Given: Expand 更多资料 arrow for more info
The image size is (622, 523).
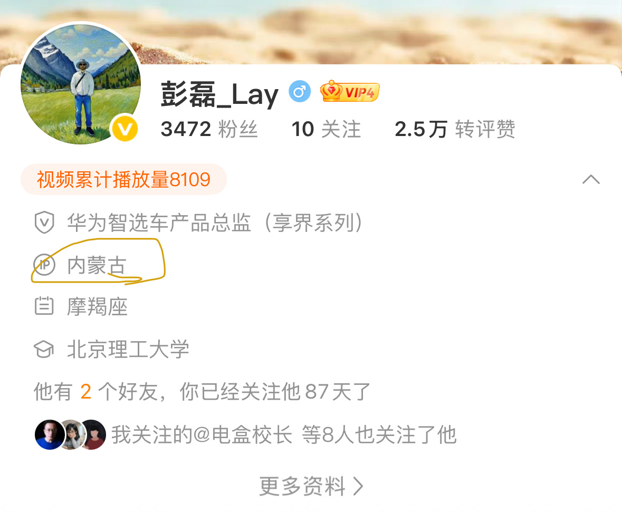Looking at the screenshot, I should [x=358, y=486].
